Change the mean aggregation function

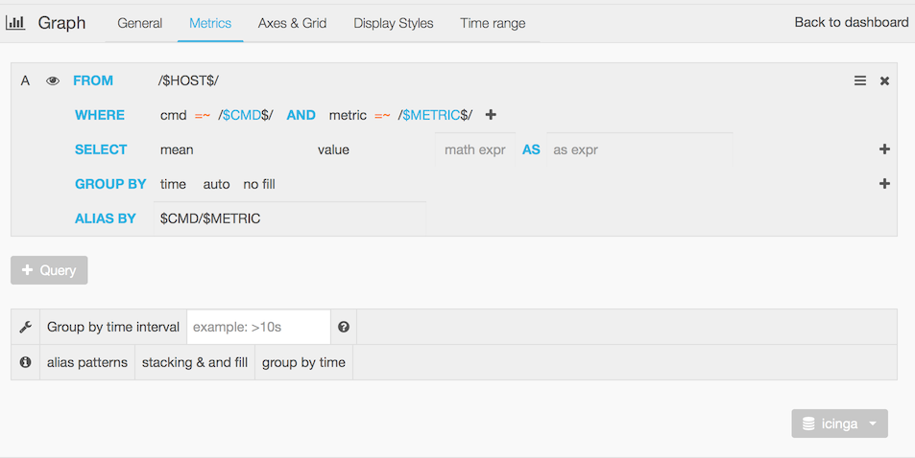177,149
